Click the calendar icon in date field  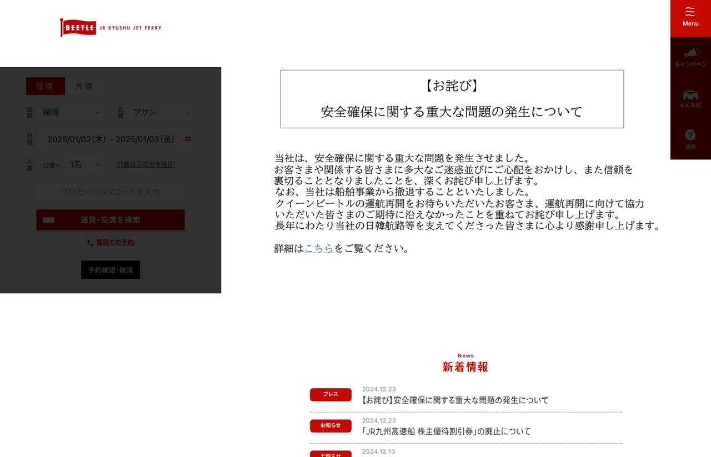point(188,139)
